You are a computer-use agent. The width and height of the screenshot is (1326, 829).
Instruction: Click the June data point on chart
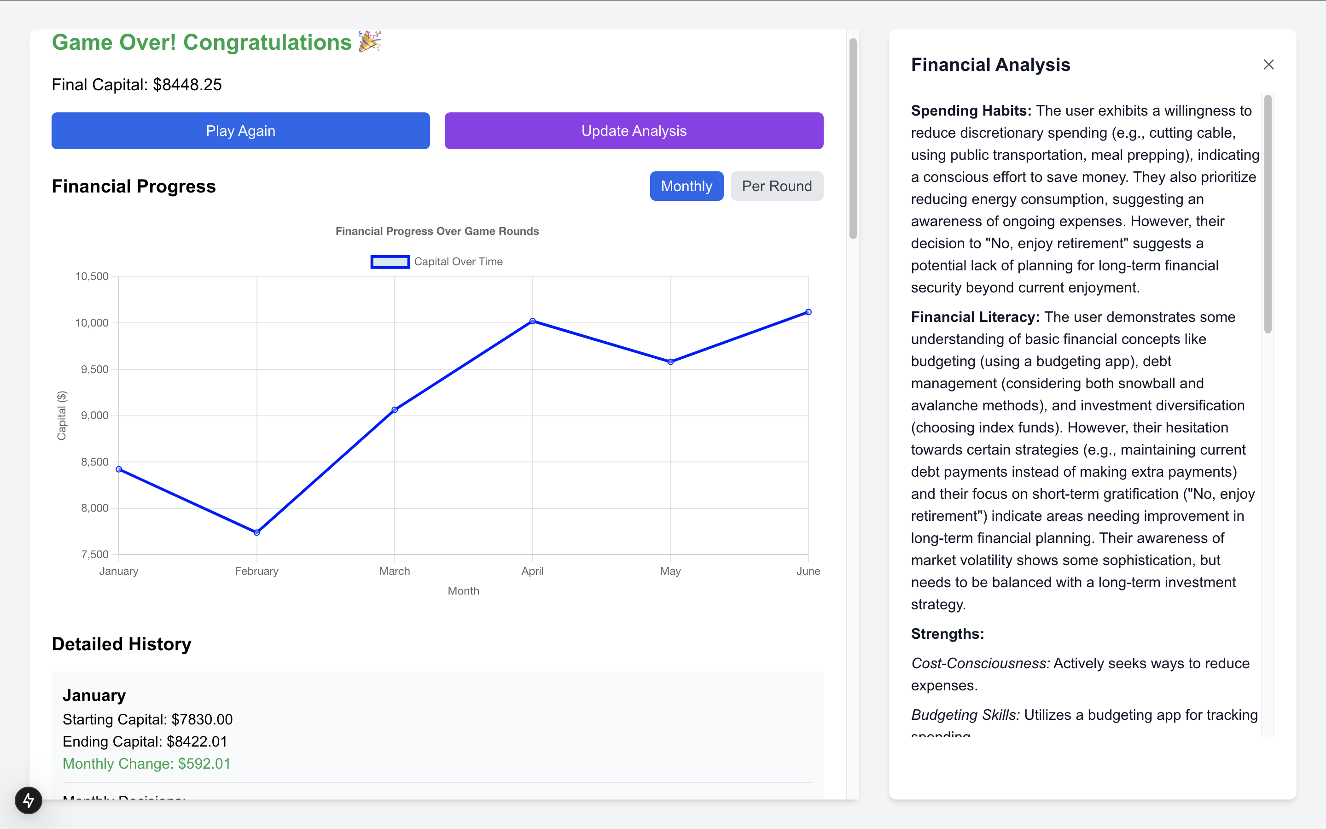coord(808,312)
